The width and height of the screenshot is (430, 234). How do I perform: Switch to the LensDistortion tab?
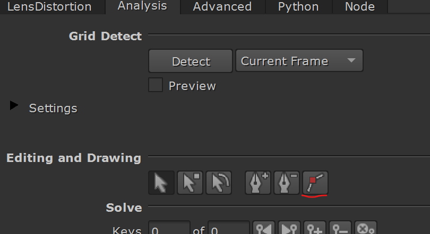pyautogui.click(x=49, y=6)
